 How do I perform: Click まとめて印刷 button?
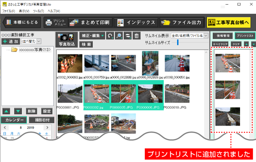coord(90,22)
